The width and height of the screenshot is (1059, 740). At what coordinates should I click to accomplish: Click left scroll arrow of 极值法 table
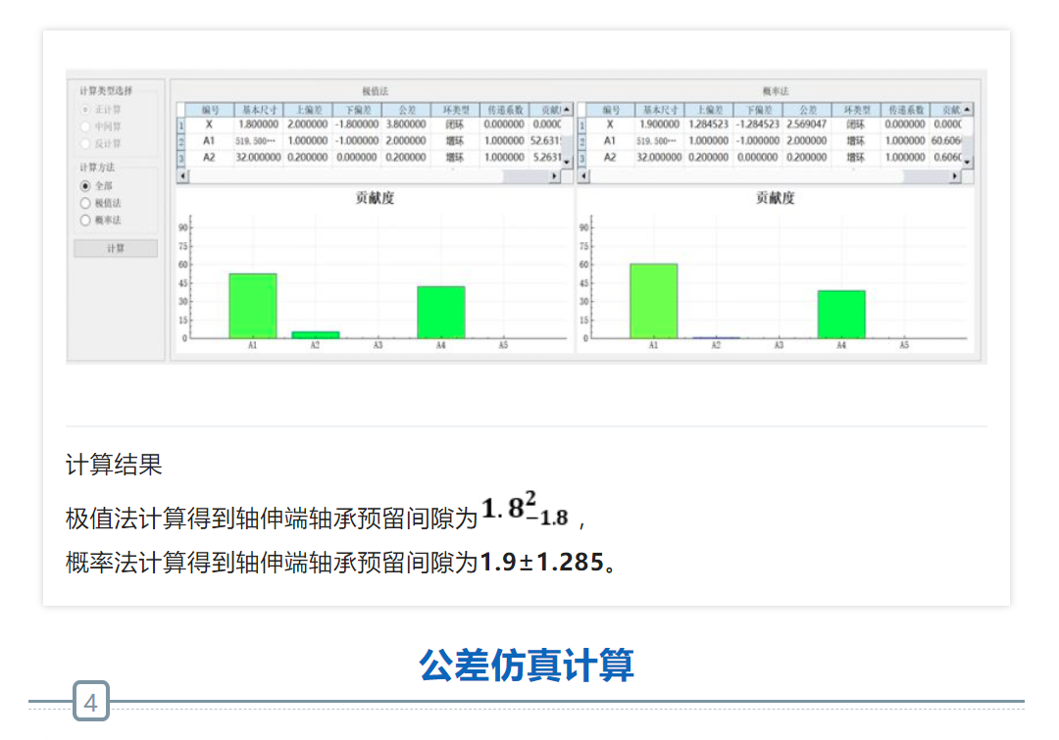click(x=183, y=176)
